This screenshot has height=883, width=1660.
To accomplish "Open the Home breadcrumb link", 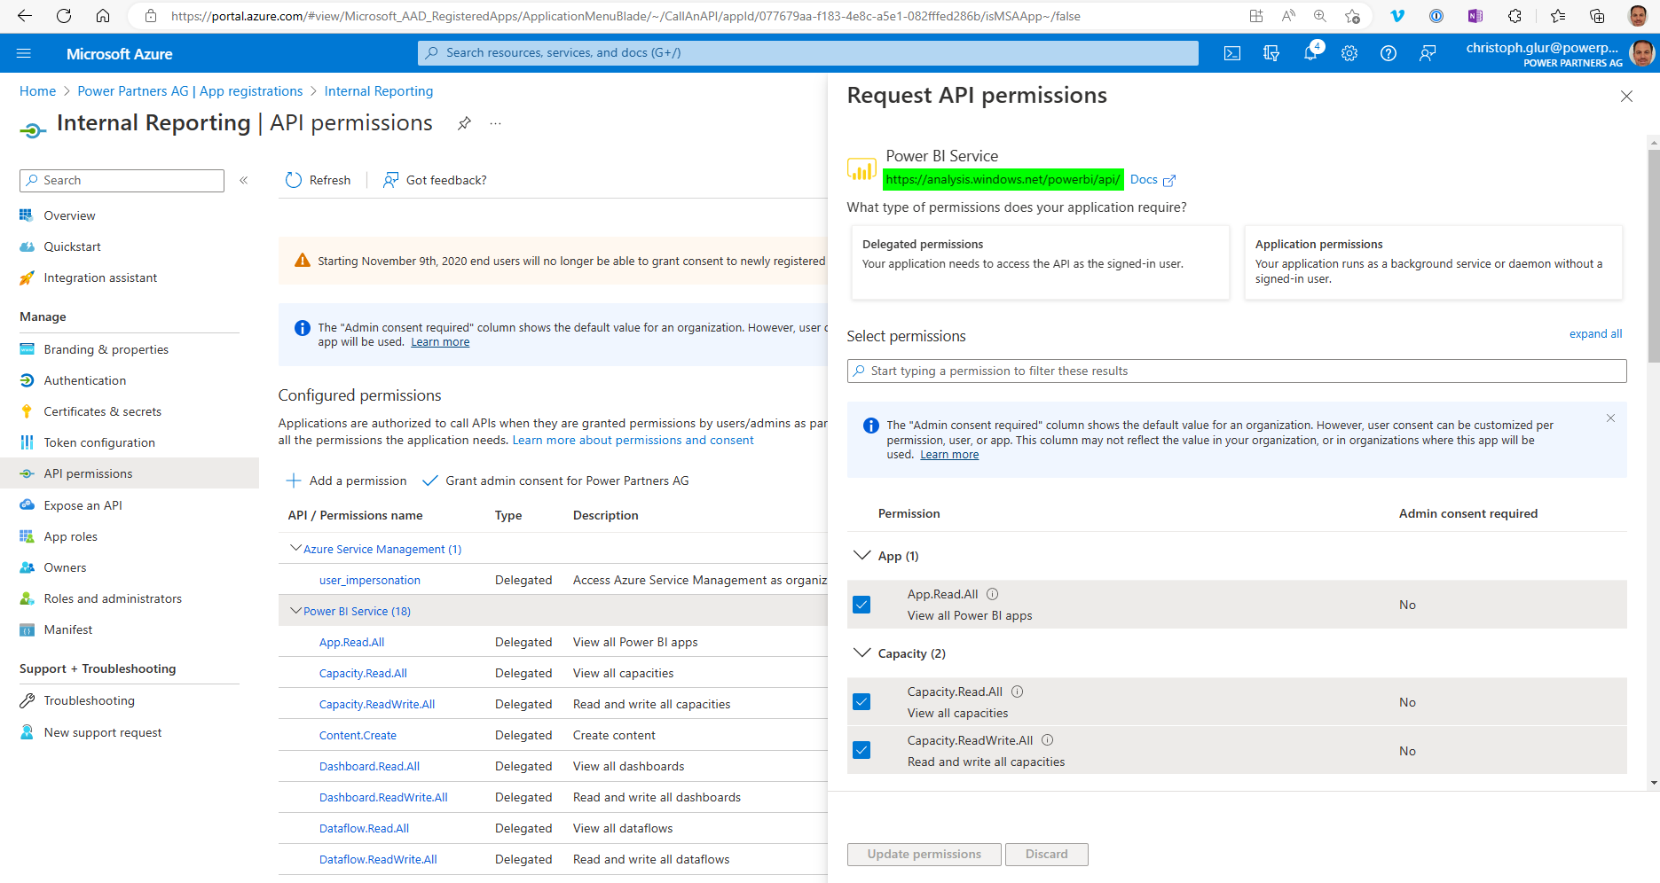I will 37,91.
